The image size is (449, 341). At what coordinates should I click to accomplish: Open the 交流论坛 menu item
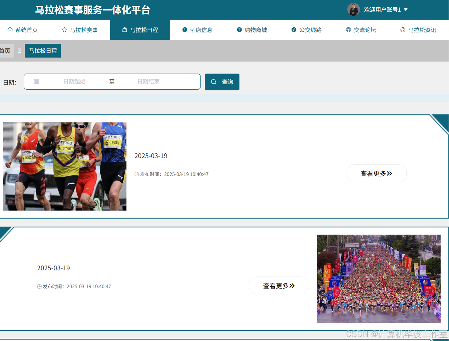tap(361, 30)
